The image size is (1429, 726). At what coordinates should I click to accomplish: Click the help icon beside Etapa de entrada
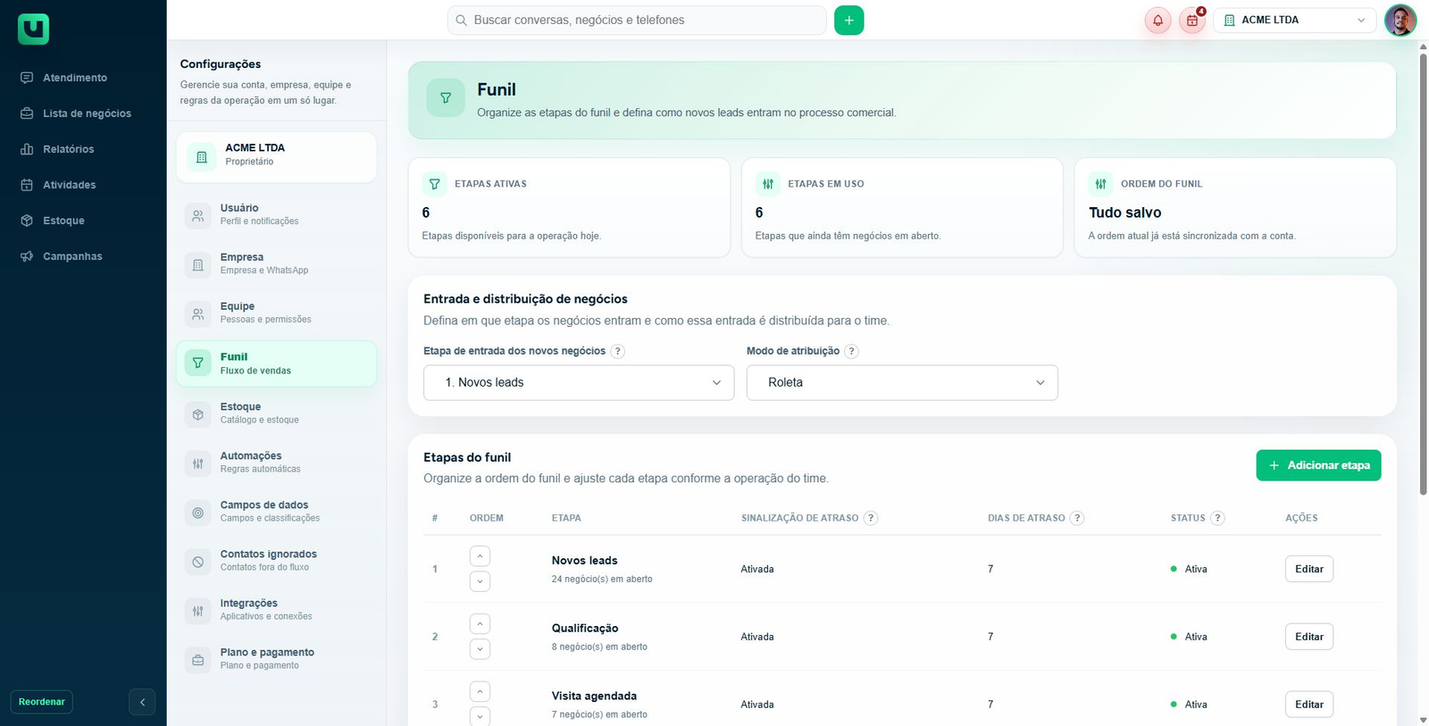(x=617, y=351)
